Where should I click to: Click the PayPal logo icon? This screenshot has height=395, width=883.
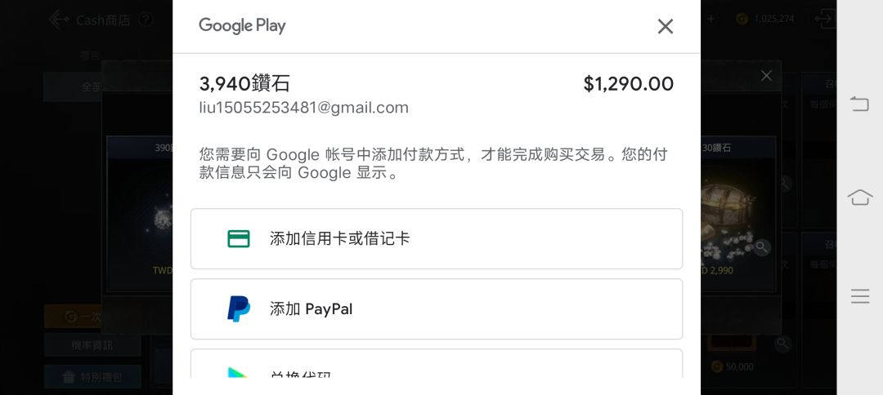pos(239,309)
